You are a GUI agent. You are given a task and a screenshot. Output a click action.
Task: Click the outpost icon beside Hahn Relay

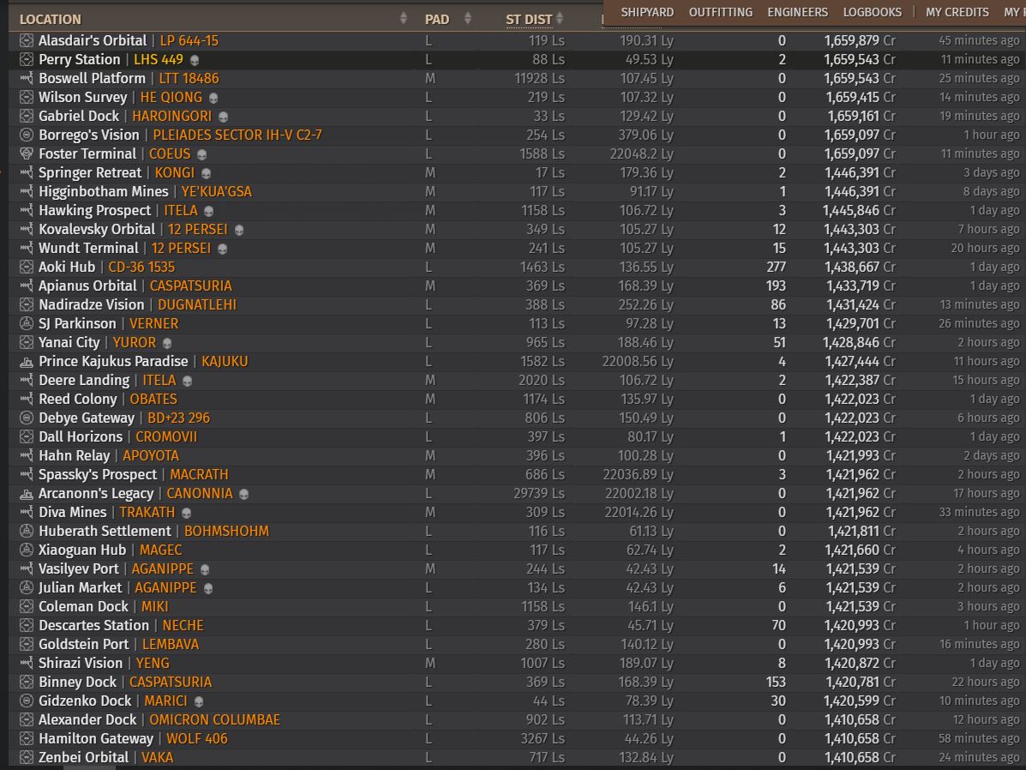click(x=27, y=455)
